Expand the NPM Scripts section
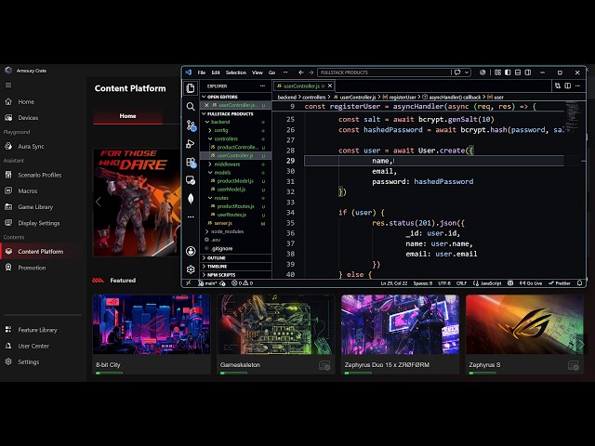This screenshot has width=595, height=446. tap(235, 275)
